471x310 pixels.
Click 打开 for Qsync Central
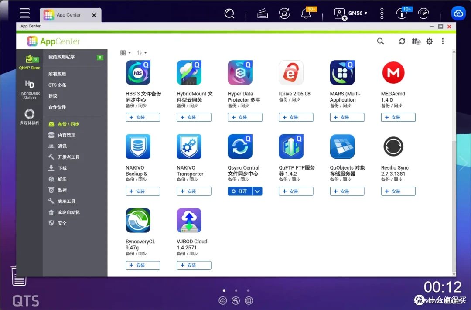(x=240, y=191)
